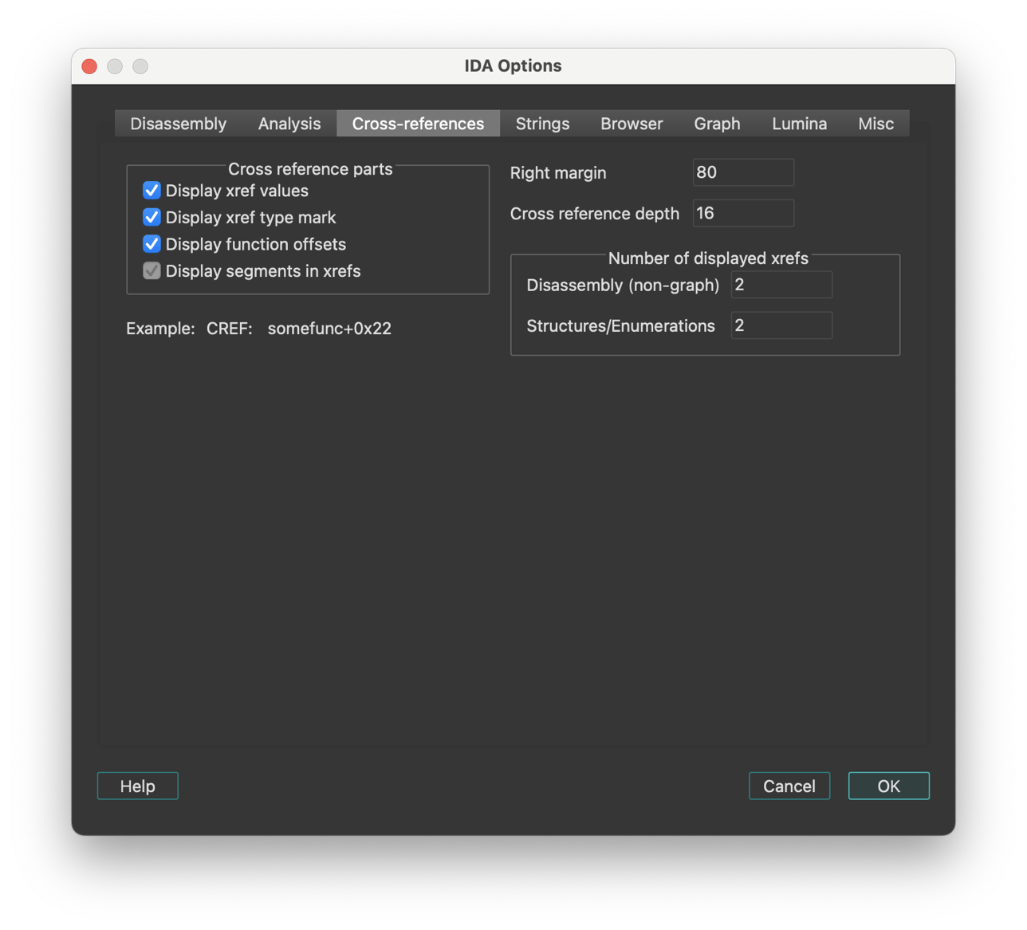The width and height of the screenshot is (1027, 930).
Task: Click the yellow minimize window button
Action: [115, 66]
